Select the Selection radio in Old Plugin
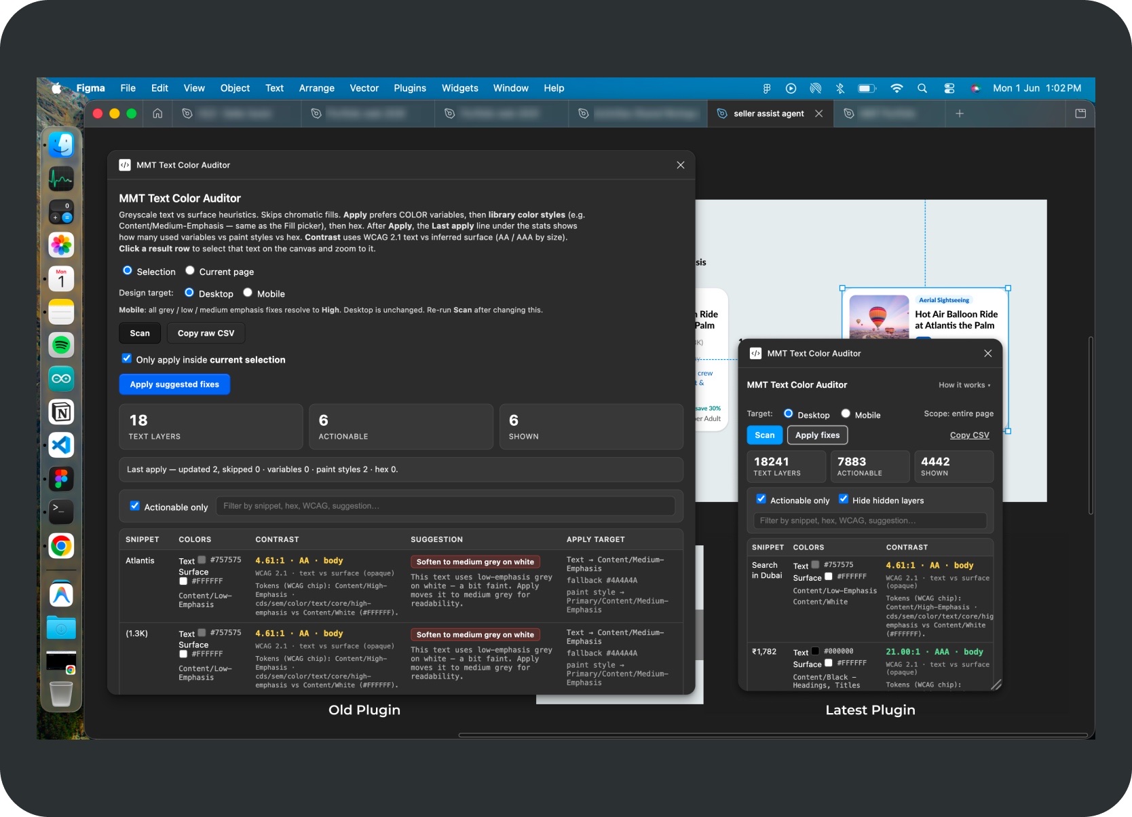Viewport: 1132px width, 817px height. pos(127,270)
